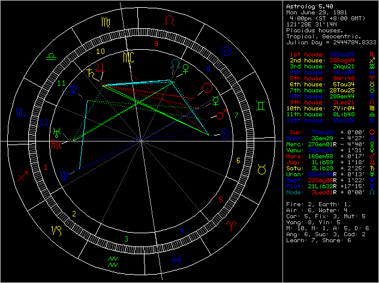This screenshot has height=283, width=379.
Task: Click the Moon crescent glyph inside the chart
Action: (x=226, y=133)
